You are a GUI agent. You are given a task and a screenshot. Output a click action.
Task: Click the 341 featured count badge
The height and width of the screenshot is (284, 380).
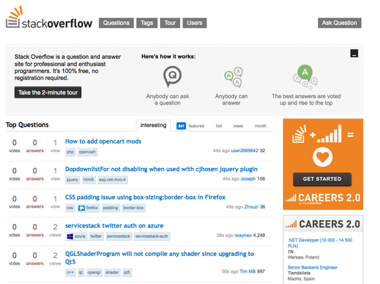pos(181,126)
